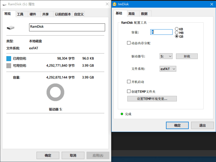Open the 自定义 tab in Properties

pos(79,14)
